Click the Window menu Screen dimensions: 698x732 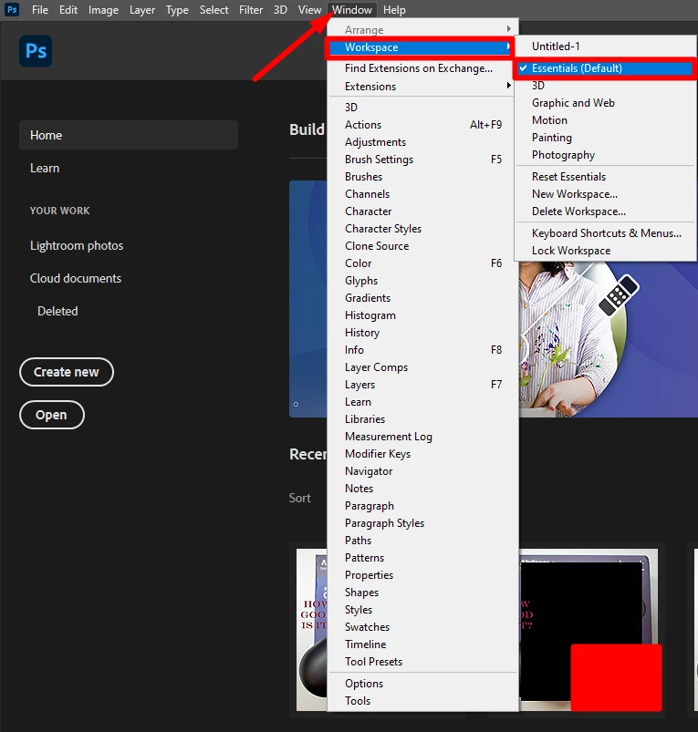pyautogui.click(x=352, y=10)
